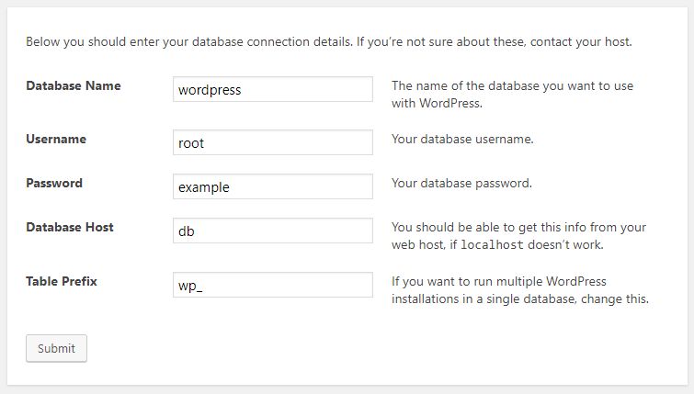The height and width of the screenshot is (394, 694).
Task: Click the web host info description
Action: tap(519, 236)
